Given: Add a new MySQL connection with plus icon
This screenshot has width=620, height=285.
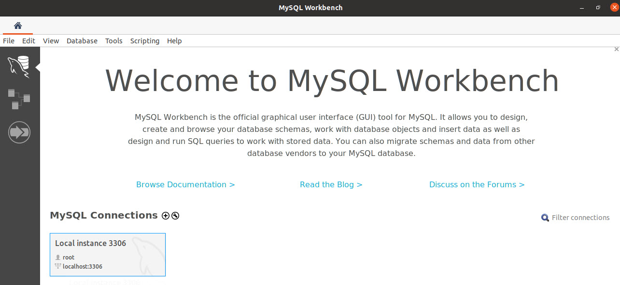Looking at the screenshot, I should click(x=166, y=216).
